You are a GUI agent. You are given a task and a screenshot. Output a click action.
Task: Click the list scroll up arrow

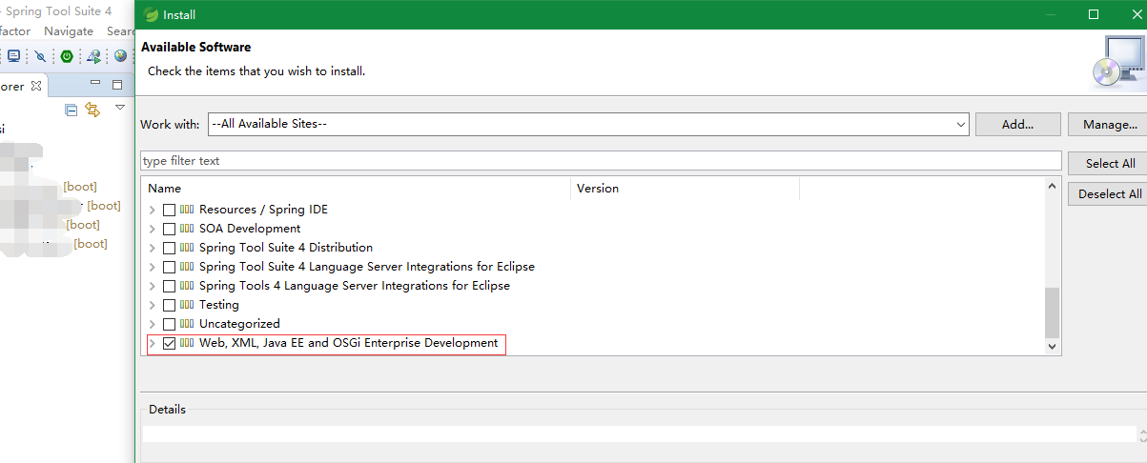click(x=1052, y=187)
